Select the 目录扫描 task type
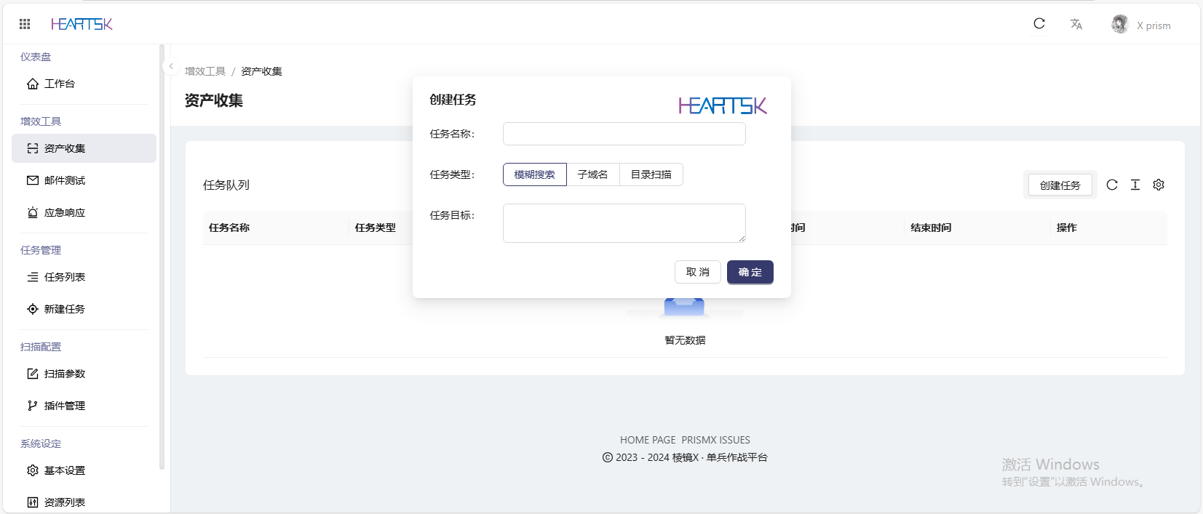 point(651,174)
